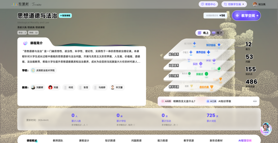Switch to the 教师团队 tab
The width and height of the screenshot is (278, 143).
tap(58, 140)
